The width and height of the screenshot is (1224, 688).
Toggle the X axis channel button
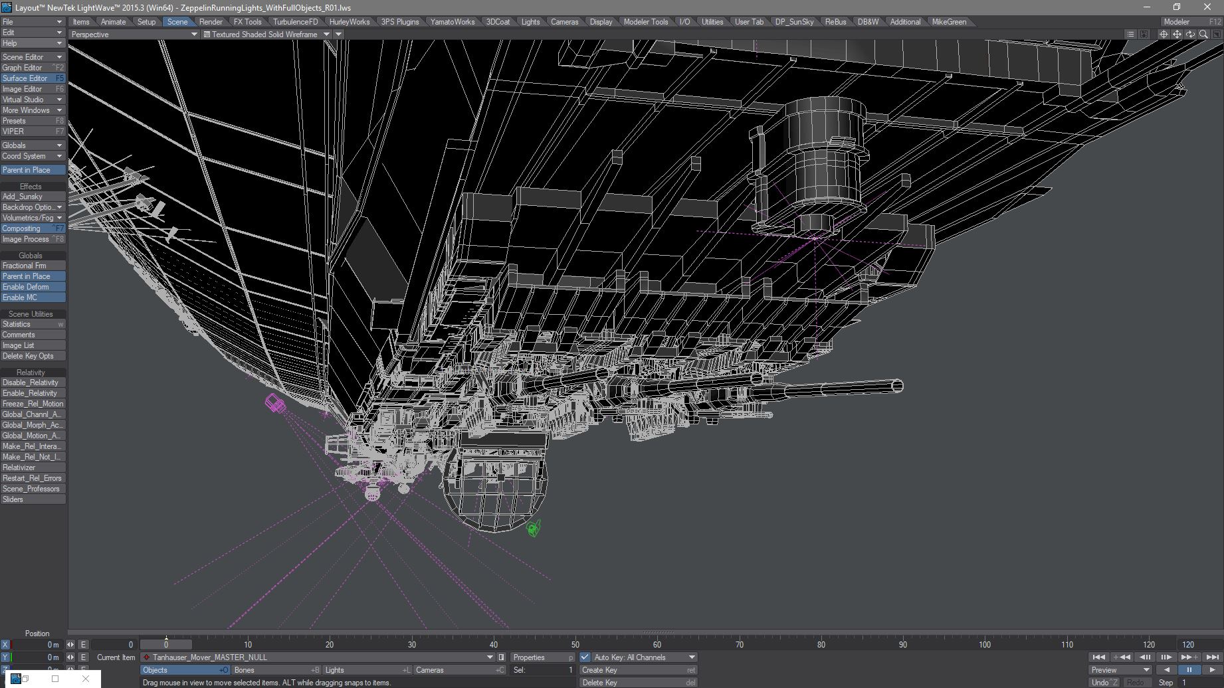click(x=5, y=645)
